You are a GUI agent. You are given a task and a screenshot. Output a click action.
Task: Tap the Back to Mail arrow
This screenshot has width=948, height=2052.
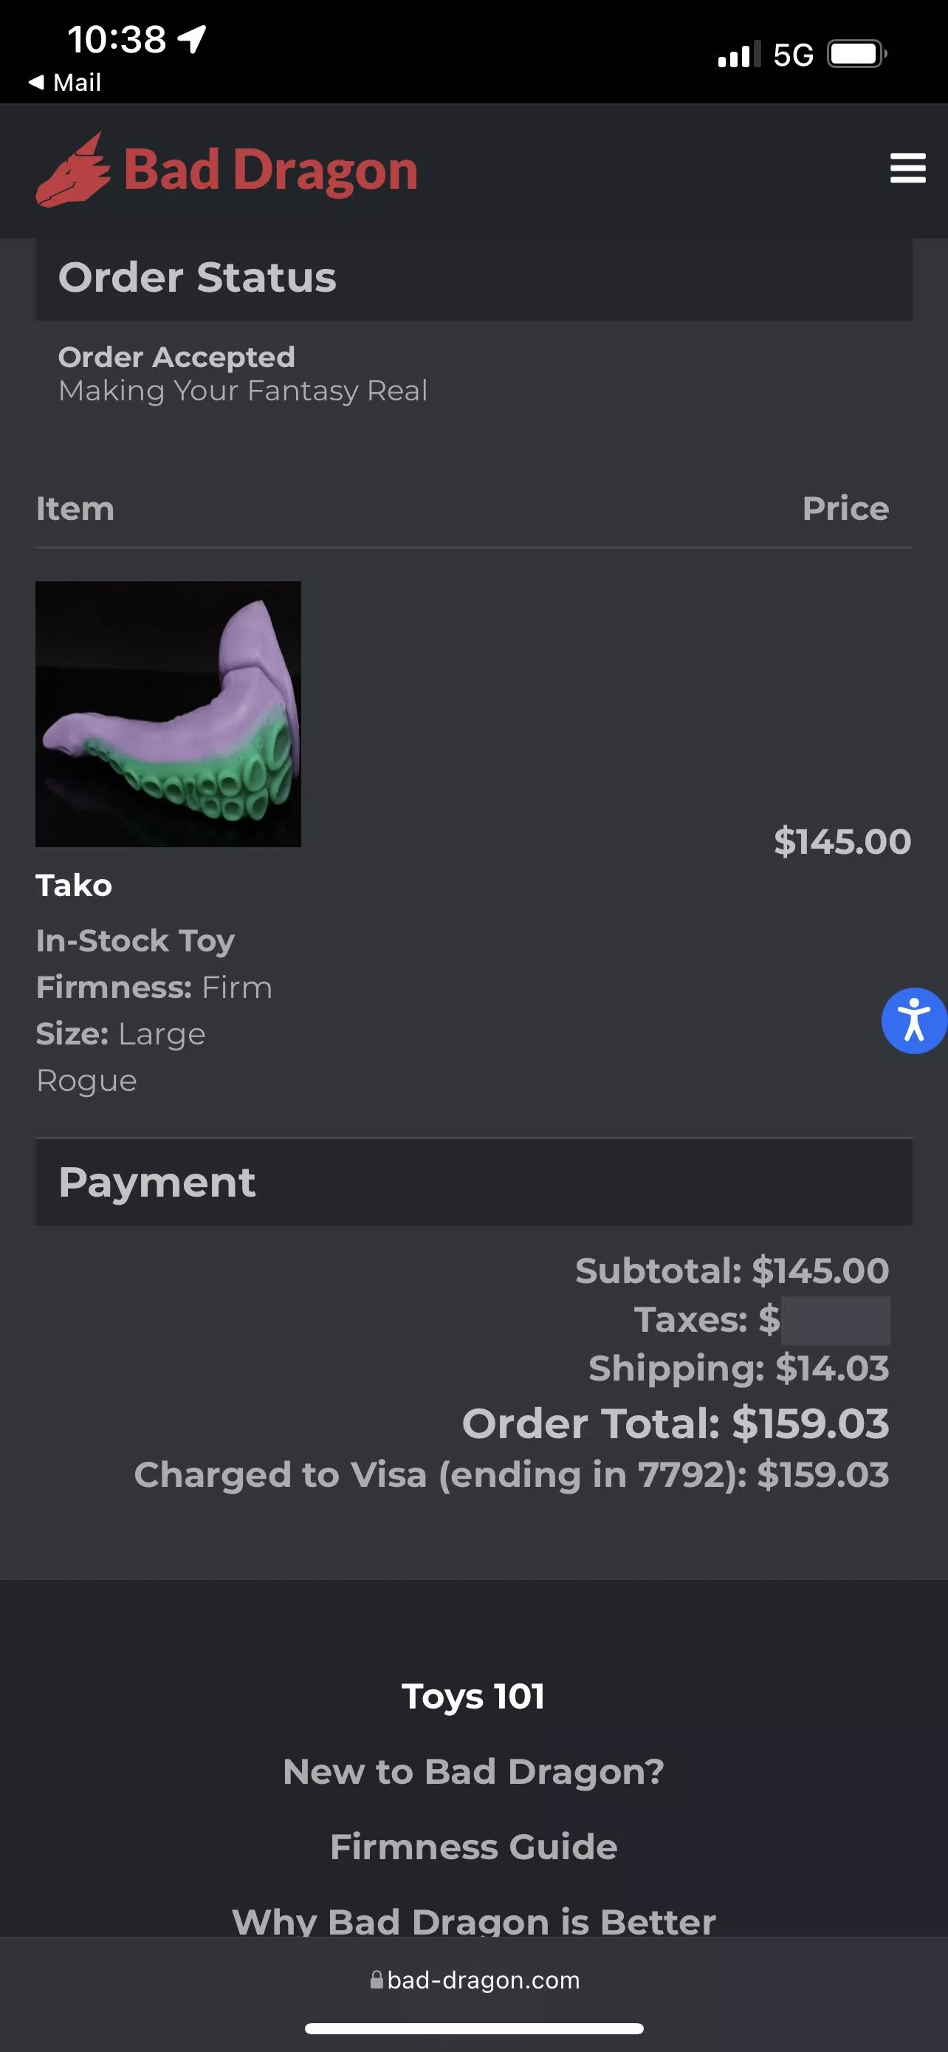click(x=36, y=82)
